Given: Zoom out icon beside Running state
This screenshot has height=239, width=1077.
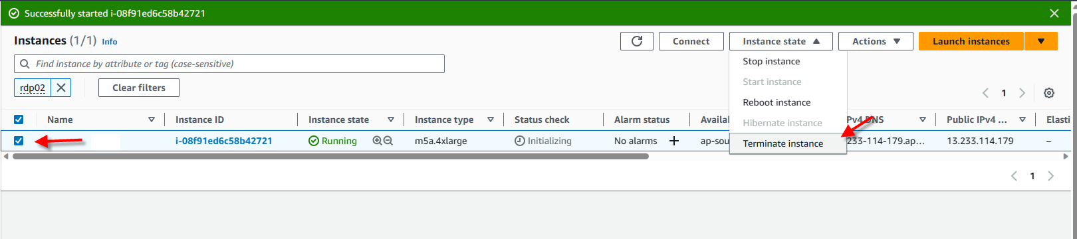Looking at the screenshot, I should pos(388,141).
